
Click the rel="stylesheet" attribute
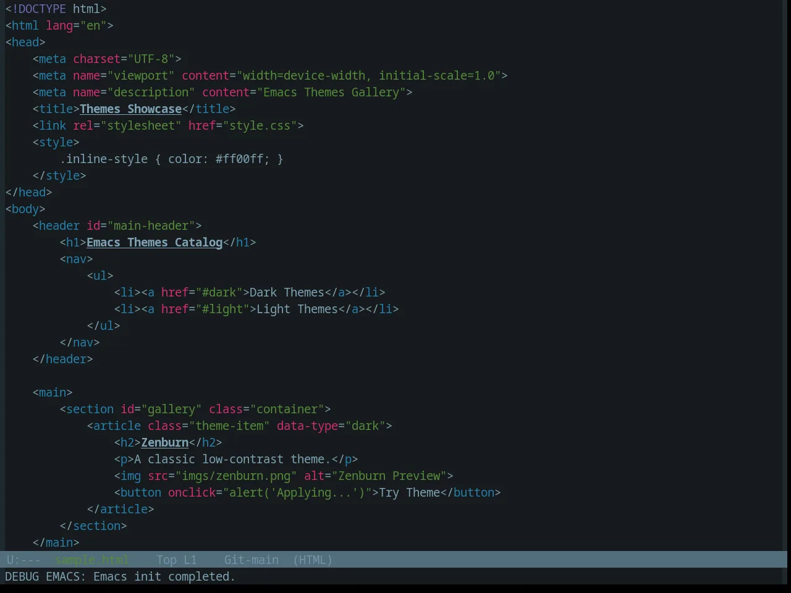click(x=127, y=125)
